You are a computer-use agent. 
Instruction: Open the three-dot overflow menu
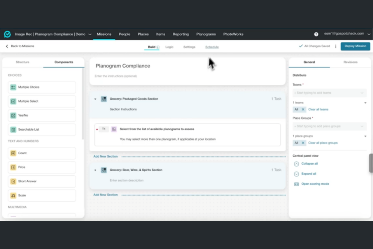pos(335,46)
